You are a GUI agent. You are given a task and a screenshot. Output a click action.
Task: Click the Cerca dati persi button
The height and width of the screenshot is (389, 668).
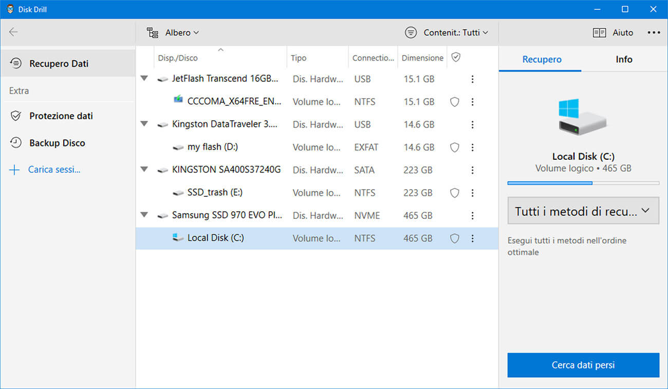tap(583, 365)
